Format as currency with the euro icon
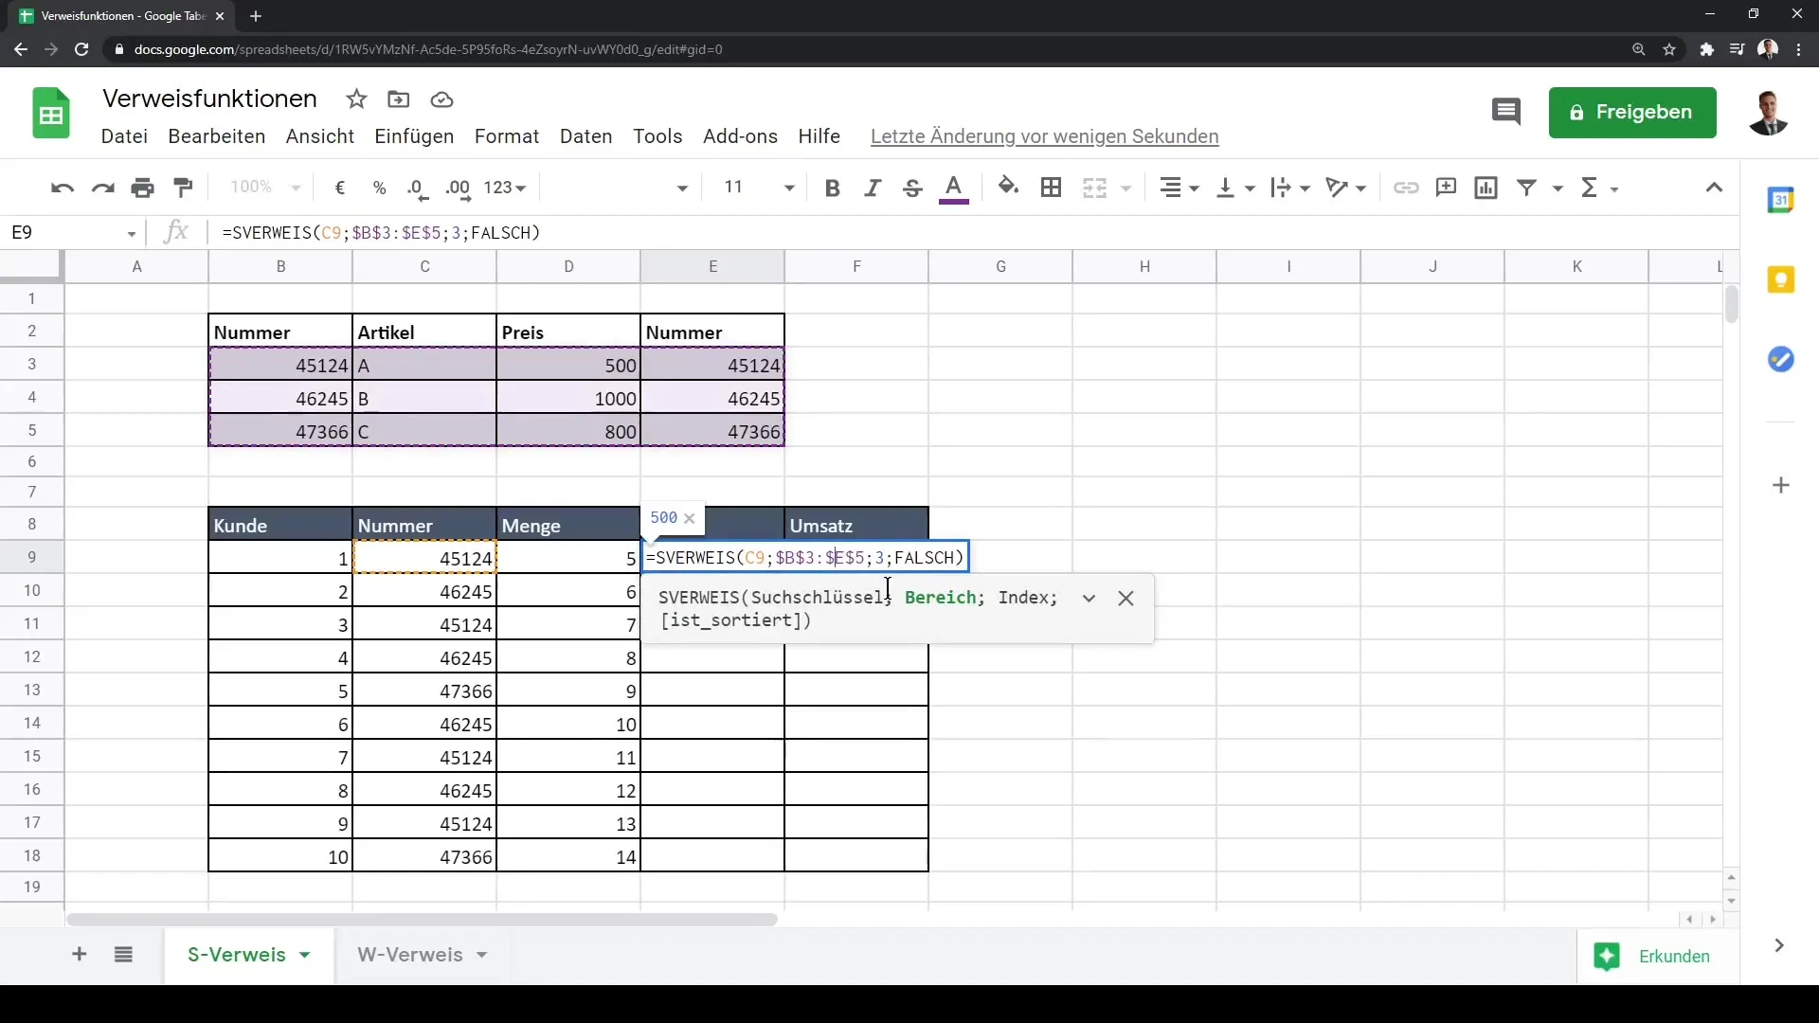Image resolution: width=1819 pixels, height=1023 pixels. pos(340,188)
